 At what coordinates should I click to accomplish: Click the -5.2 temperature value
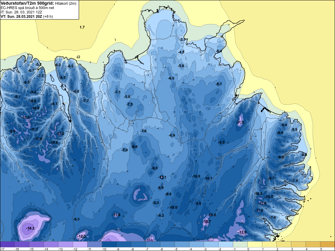(x=39, y=64)
